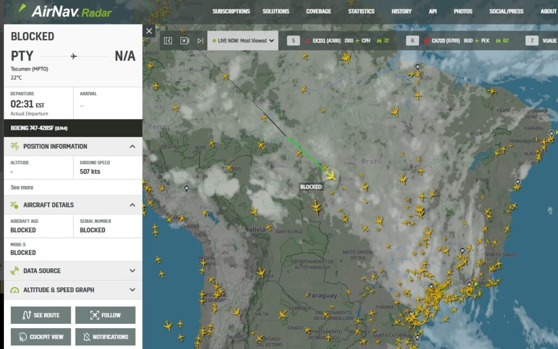558x349 pixels.
Task: Select ranked flight 6 CA720 B789
Action: pyautogui.click(x=458, y=40)
